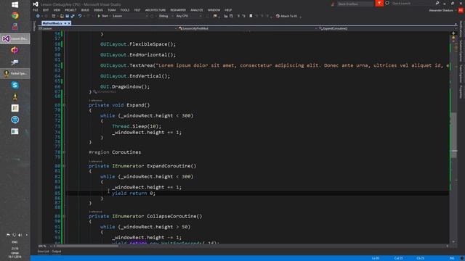Click the red notifications flag icon
This screenshot has height=261, width=465.
(x=379, y=3)
